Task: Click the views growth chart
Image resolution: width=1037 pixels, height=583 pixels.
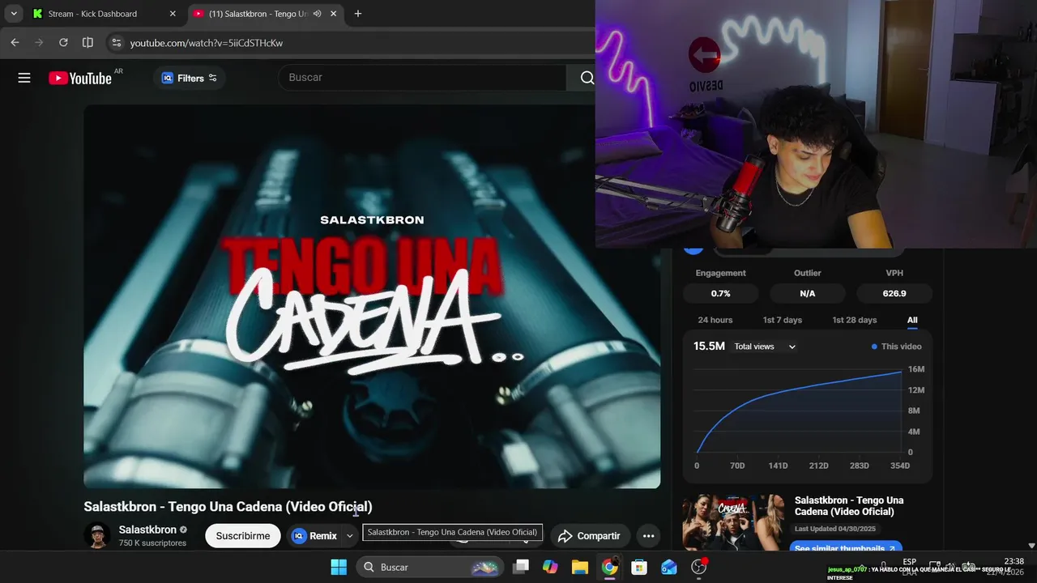Action: pyautogui.click(x=800, y=411)
